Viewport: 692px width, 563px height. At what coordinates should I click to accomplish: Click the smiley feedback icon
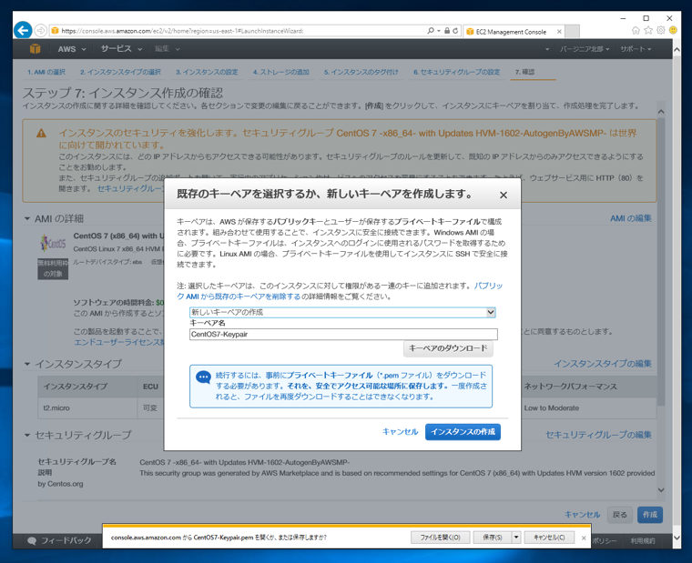[x=673, y=30]
